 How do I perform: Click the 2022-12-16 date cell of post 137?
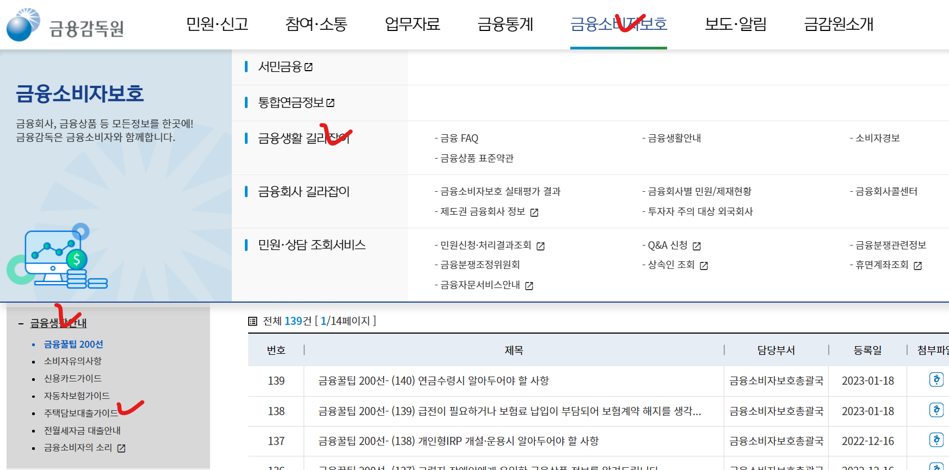[868, 441]
